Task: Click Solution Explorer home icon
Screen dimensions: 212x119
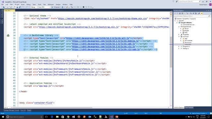Action: click(180, 13)
